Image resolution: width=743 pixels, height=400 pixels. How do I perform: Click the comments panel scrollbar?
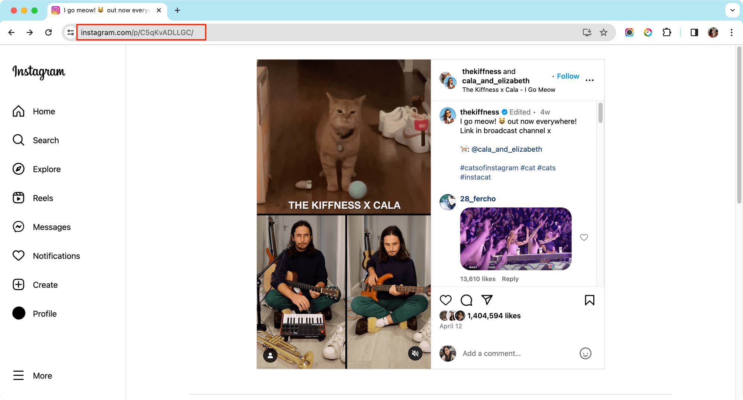600,113
